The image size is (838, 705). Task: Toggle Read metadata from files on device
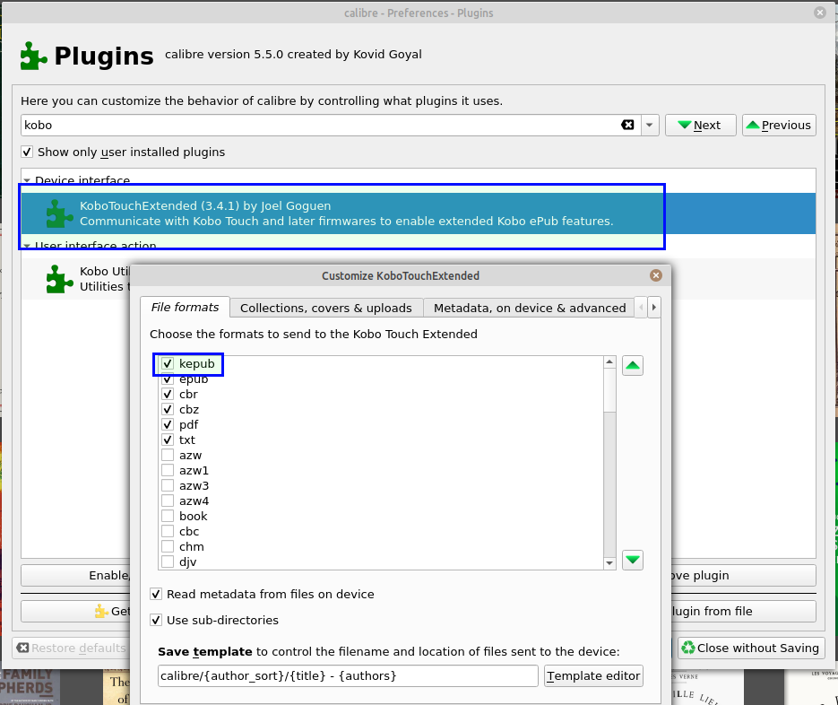point(156,595)
